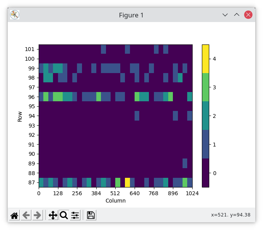263x230 pixels.
Task: Click the x-axis tick label '256'
Action: click(77, 193)
